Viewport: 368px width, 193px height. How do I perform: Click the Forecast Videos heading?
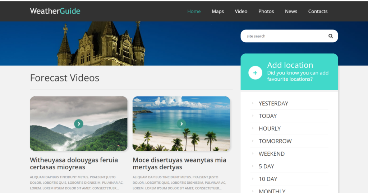(x=65, y=78)
